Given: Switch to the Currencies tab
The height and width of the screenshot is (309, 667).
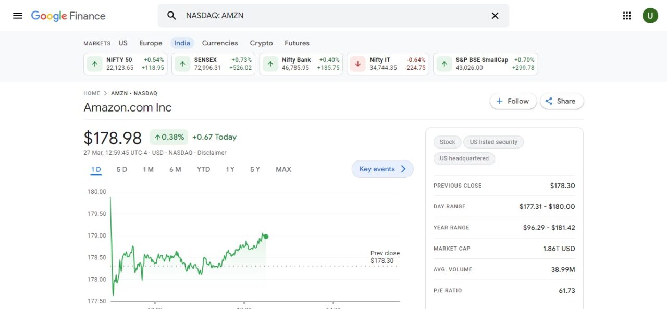Looking at the screenshot, I should click(220, 43).
